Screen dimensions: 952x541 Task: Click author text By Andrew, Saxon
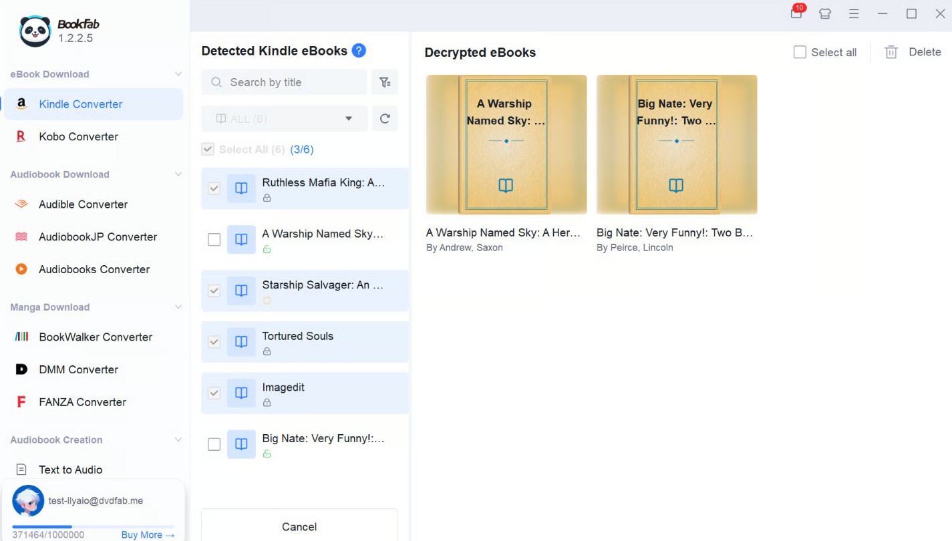coord(464,248)
